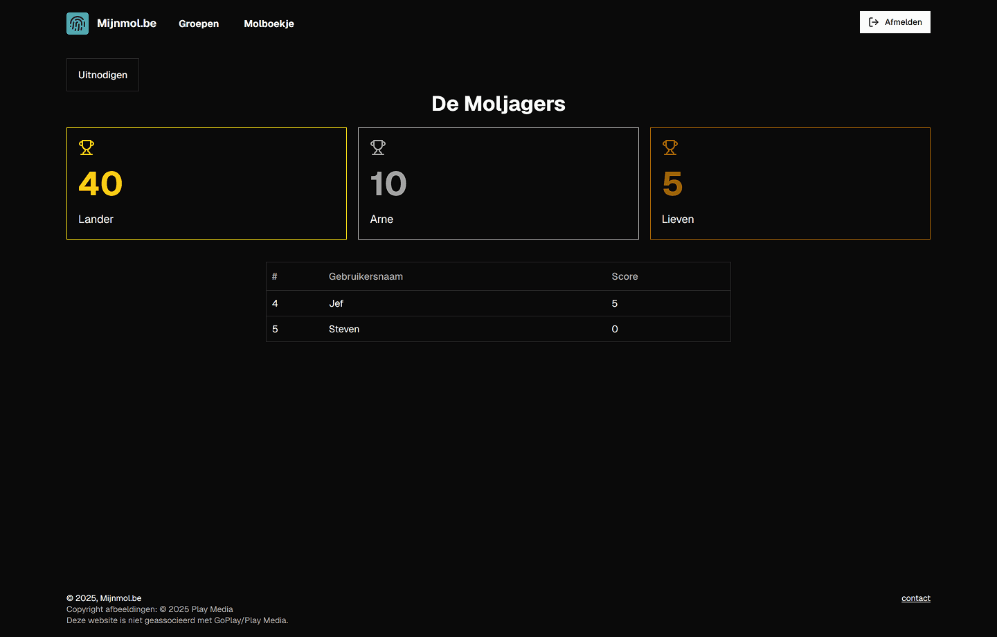Screen dimensions: 997x637
Task: Click the Mijnmol.be brand name text
Action: pos(127,24)
